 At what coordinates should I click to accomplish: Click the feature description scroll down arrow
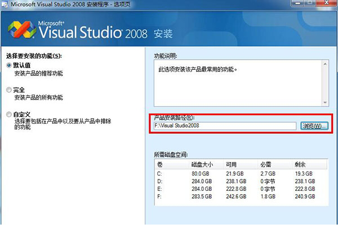(325, 102)
